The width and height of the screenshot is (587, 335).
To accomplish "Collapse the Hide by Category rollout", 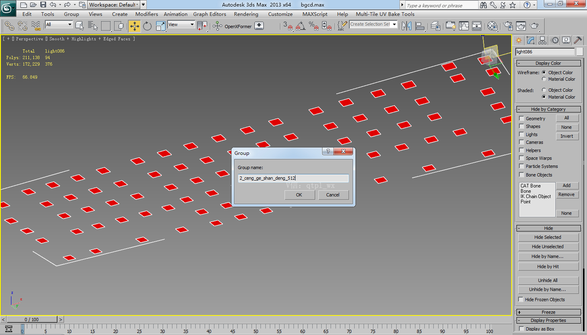I will [548, 109].
